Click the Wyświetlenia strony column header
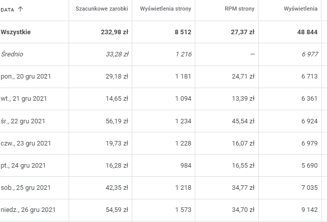The width and height of the screenshot is (327, 222). 166,9
